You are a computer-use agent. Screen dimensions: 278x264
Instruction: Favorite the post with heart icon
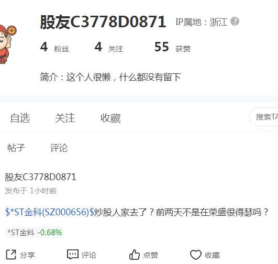pos(196,255)
